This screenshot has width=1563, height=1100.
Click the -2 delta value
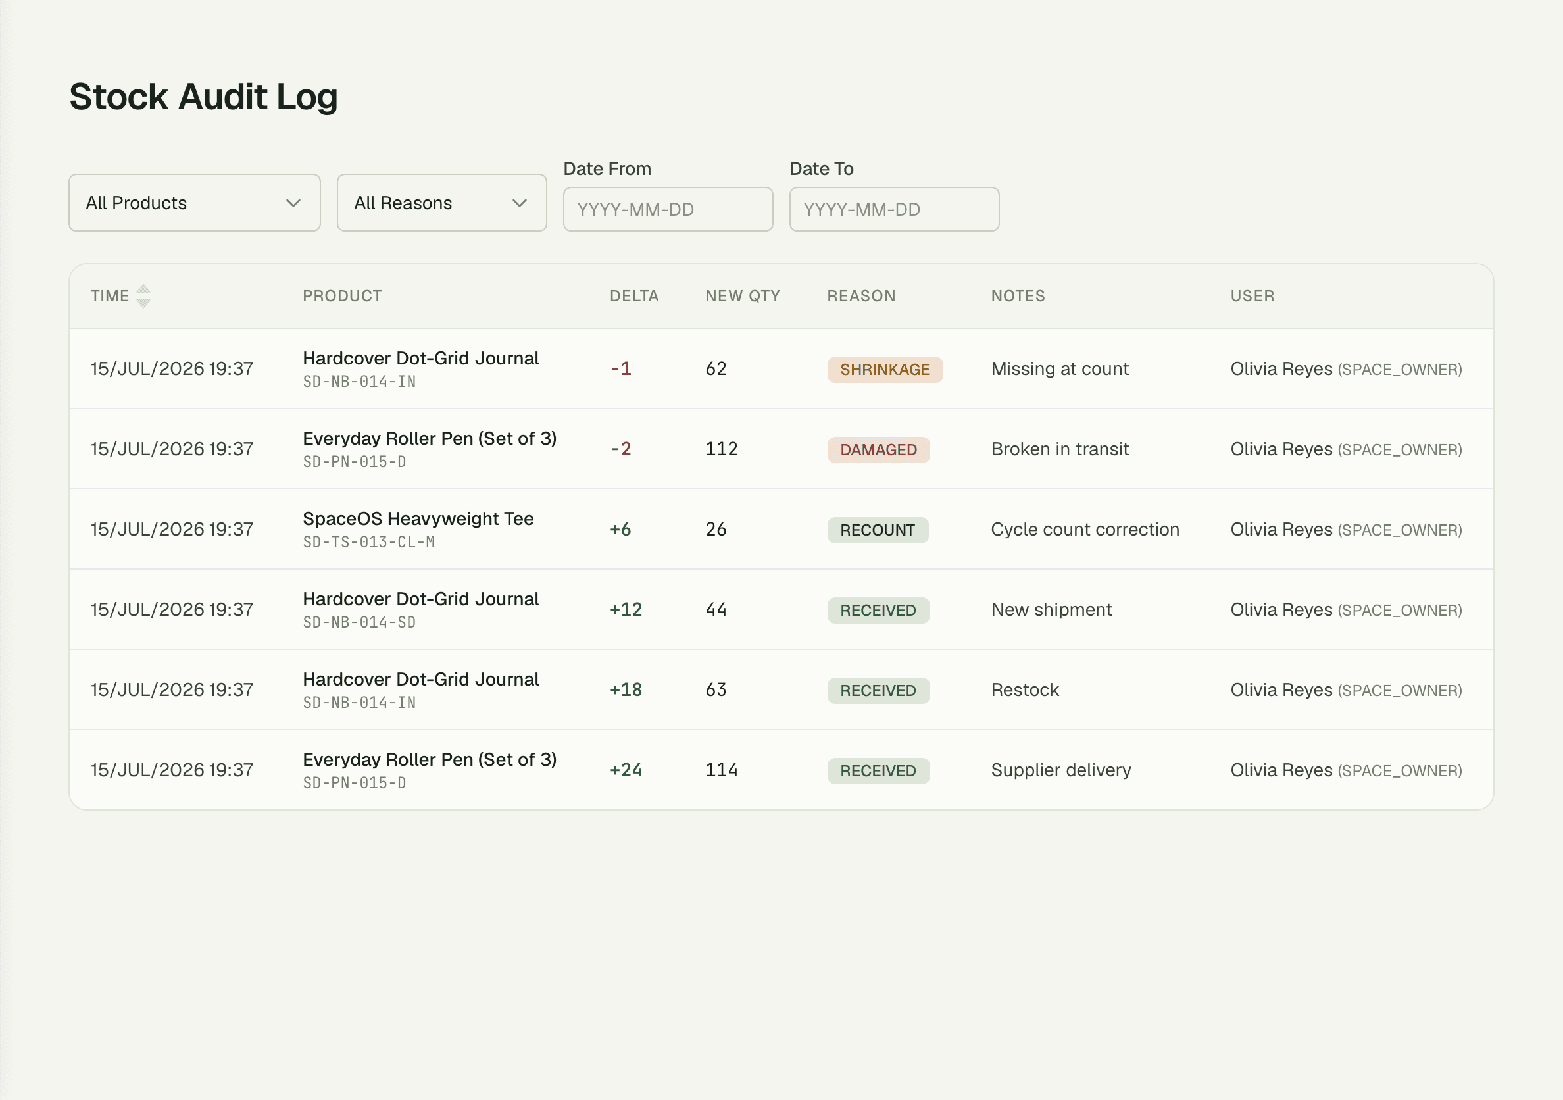point(621,449)
